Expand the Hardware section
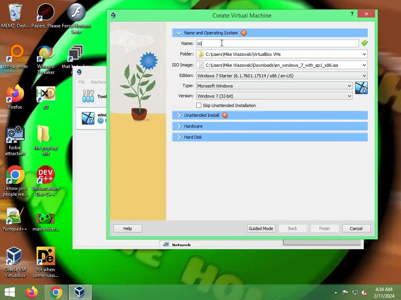Screen dimensions: 401x300 point(179,126)
